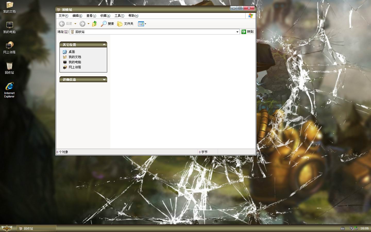Screen dimensions: 371x232
Task: Click the green-arrow system tray icon
Action: tap(356, 228)
